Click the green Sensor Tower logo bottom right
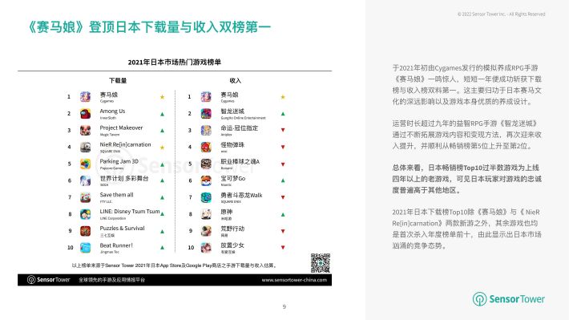 pyautogui.click(x=508, y=299)
